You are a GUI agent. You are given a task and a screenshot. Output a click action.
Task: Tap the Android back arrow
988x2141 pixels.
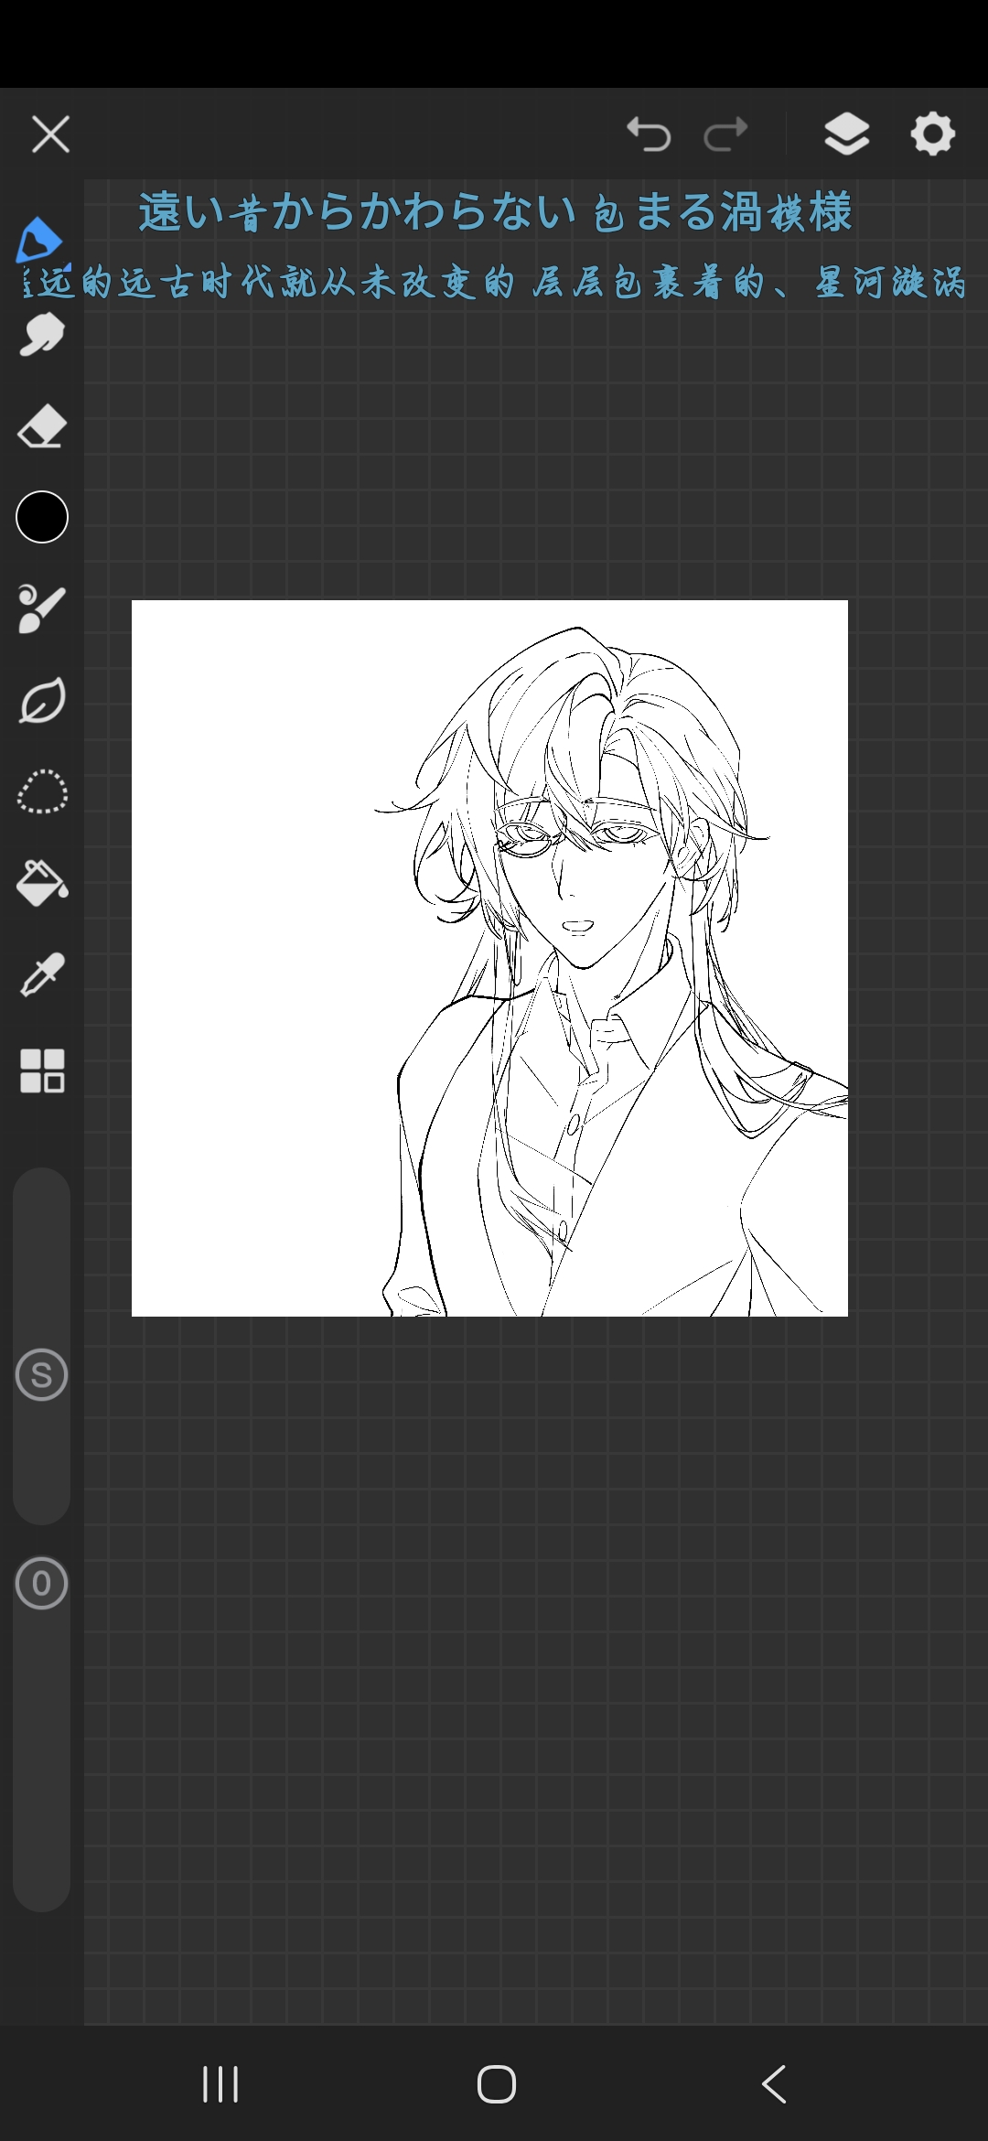(x=774, y=2084)
